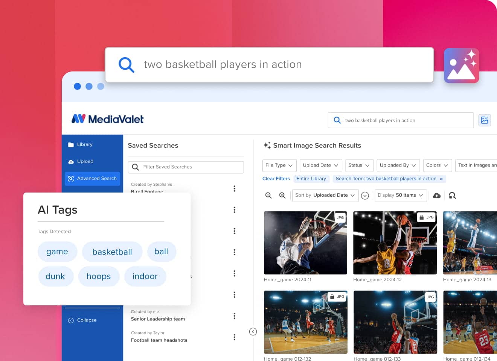This screenshot has height=361, width=497.
Task: Click the zoom out magnifier icon
Action: (x=268, y=196)
